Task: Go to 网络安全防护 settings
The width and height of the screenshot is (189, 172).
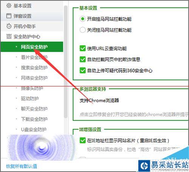Action: tap(34, 78)
